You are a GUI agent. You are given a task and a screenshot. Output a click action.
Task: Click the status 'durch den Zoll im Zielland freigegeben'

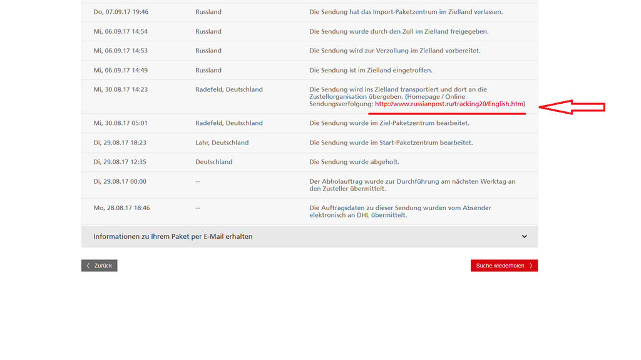point(399,31)
